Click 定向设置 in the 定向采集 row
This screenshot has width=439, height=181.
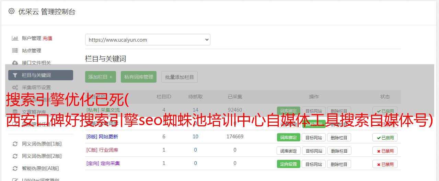tap(289, 164)
